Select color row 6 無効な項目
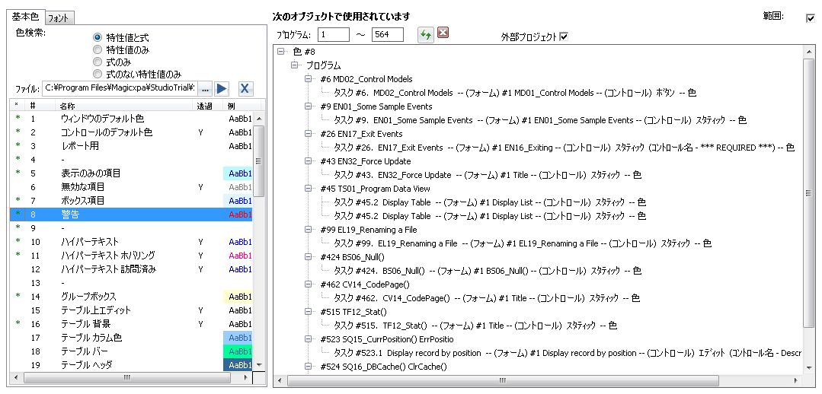Viewport: 822px width, 394px height. (x=131, y=187)
